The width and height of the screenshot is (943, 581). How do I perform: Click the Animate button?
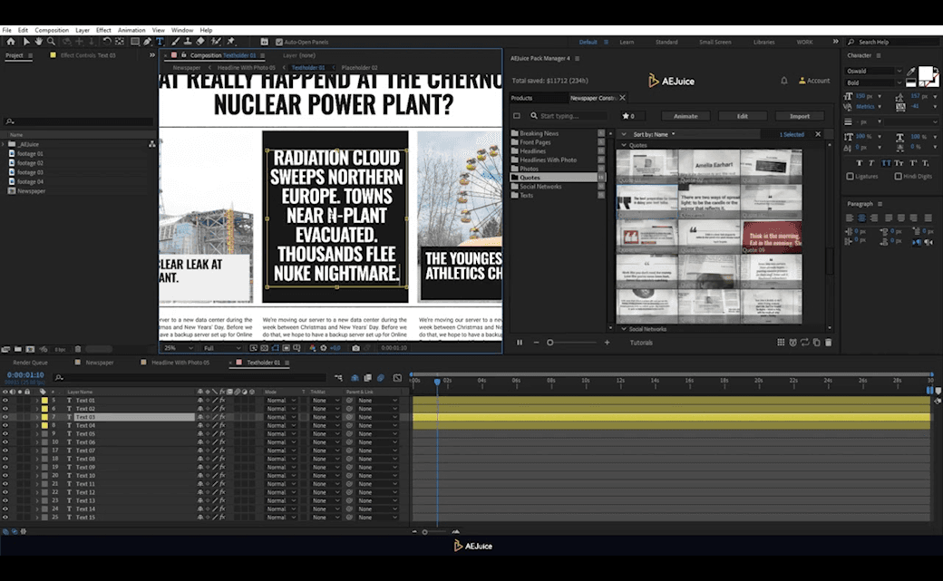click(685, 116)
